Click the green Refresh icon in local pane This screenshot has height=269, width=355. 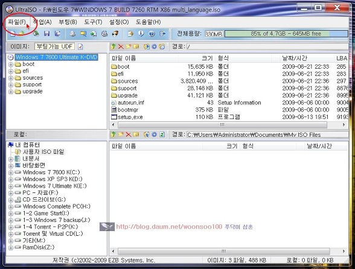162,134
